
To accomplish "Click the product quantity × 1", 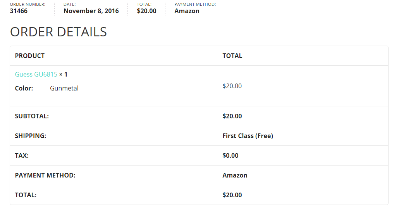I will coord(64,74).
